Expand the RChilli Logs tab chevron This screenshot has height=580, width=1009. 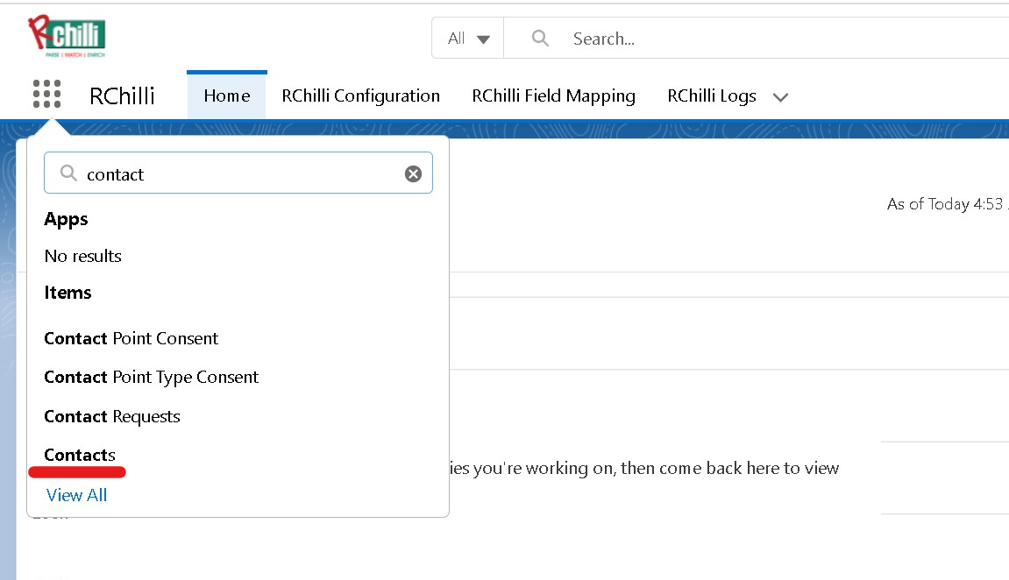click(x=780, y=97)
